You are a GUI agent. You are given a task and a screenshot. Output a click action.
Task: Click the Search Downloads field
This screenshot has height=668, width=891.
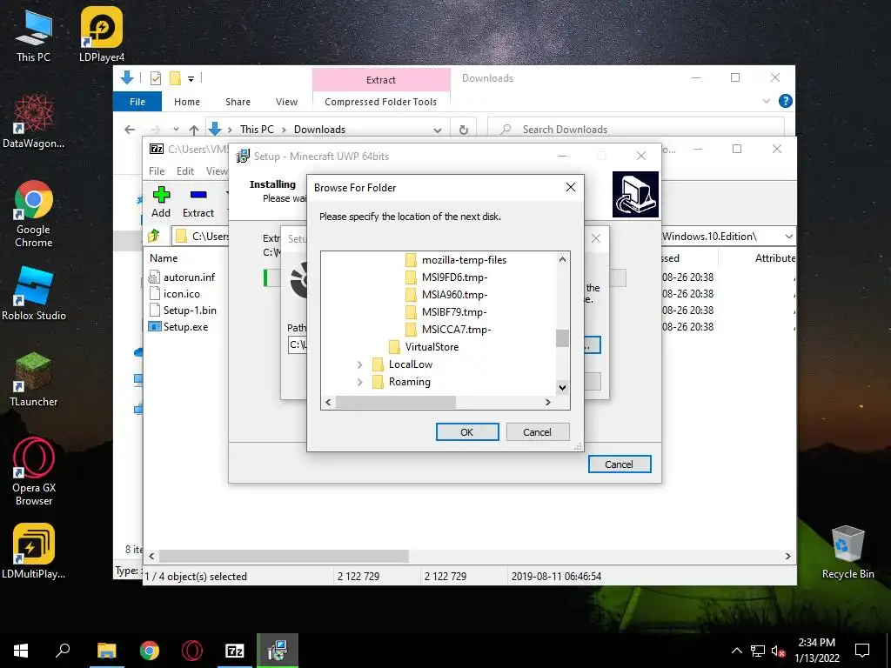(x=636, y=130)
